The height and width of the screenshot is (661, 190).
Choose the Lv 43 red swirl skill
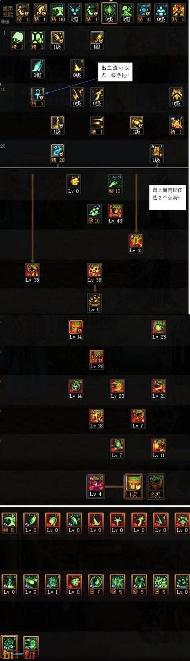(115, 214)
